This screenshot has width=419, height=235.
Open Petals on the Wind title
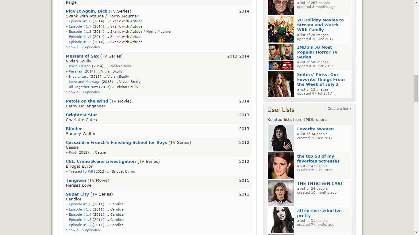87,101
